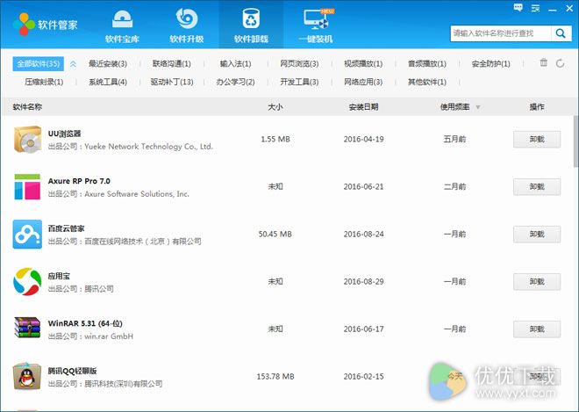Image resolution: width=579 pixels, height=412 pixels.
Task: Click the 应用宝 colorful icon
Action: pyautogui.click(x=27, y=281)
